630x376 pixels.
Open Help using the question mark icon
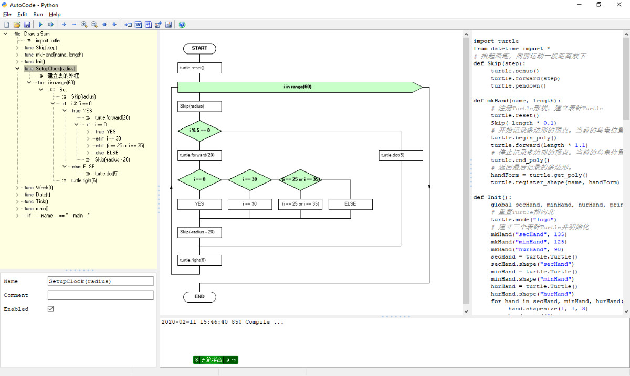182,25
